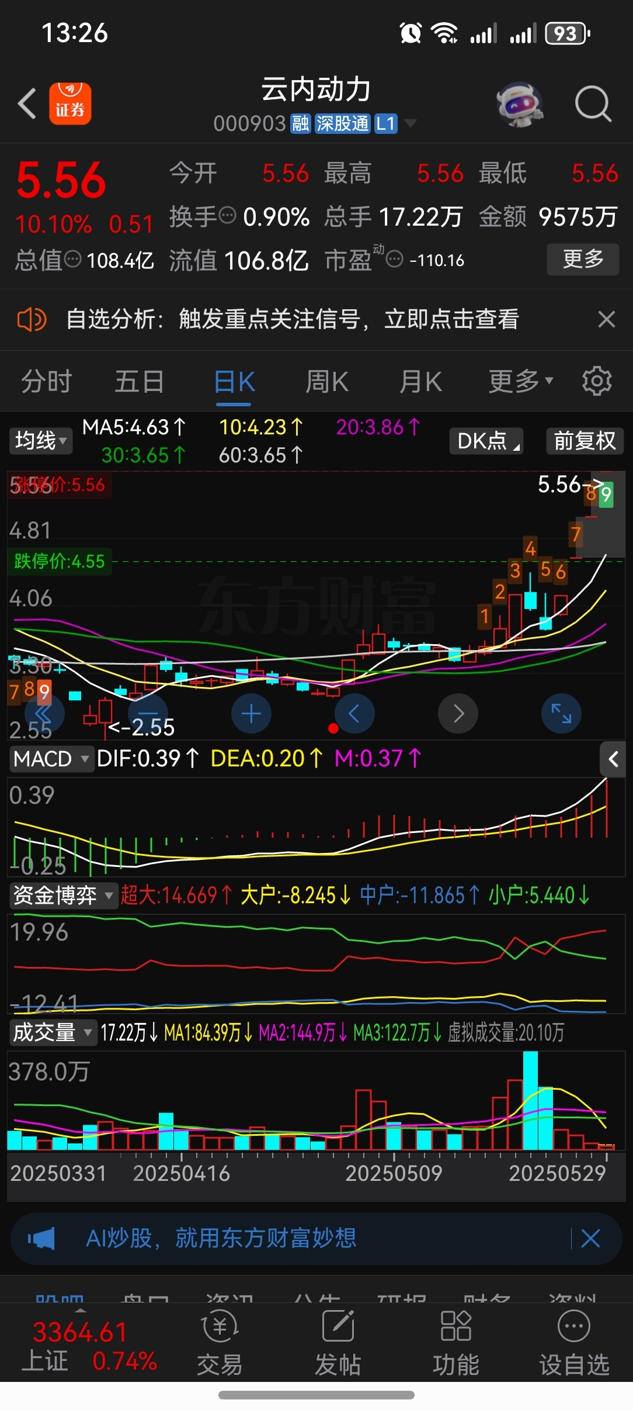Viewport: 633px width, 1410px height.
Task: Tap the tallest cyan volume bar
Action: pos(530,1100)
